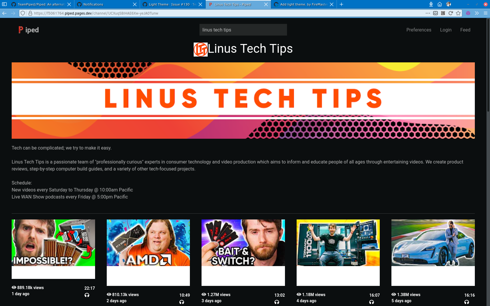Click the Linus Tech Tips channel avatar
This screenshot has height=306, width=490.
click(201, 49)
